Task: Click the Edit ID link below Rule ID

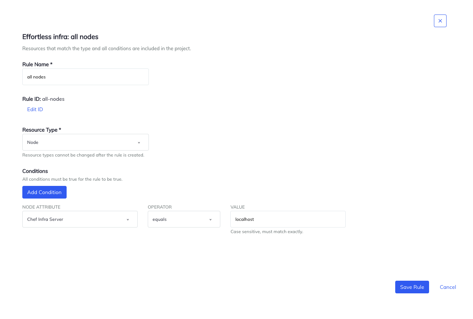Action: click(35, 109)
